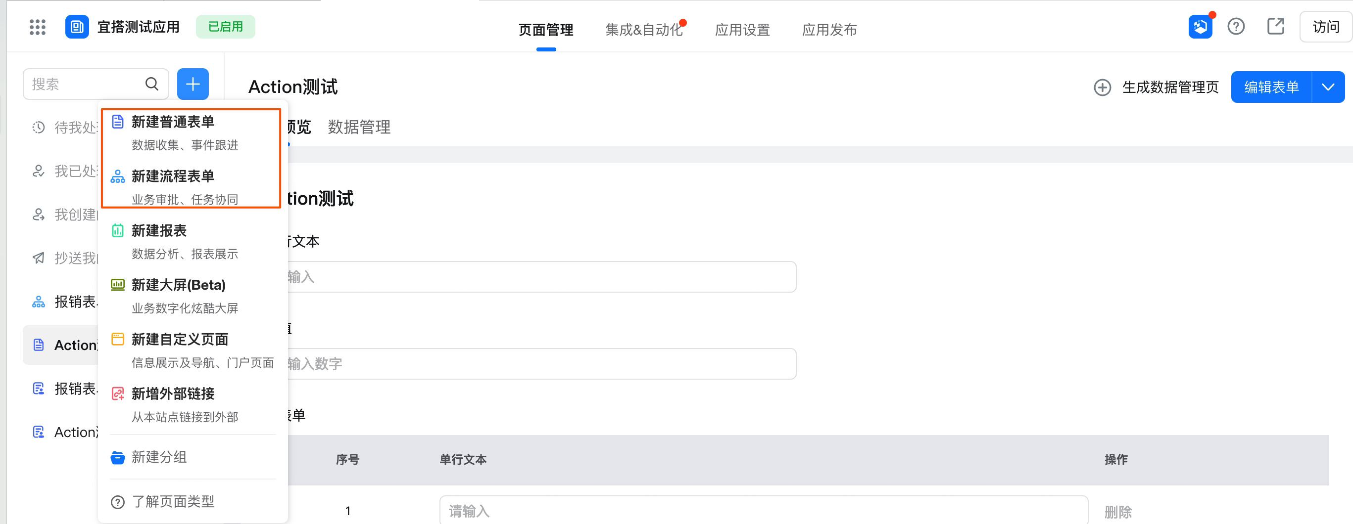Choose 新建大屏(Beta) menu entry

(179, 285)
